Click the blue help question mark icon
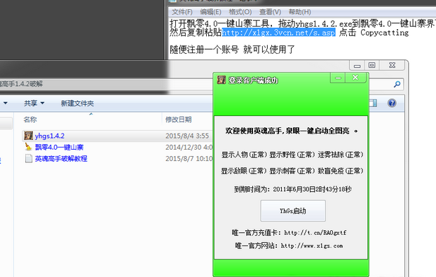The width and height of the screenshot is (436, 277). click(x=392, y=104)
